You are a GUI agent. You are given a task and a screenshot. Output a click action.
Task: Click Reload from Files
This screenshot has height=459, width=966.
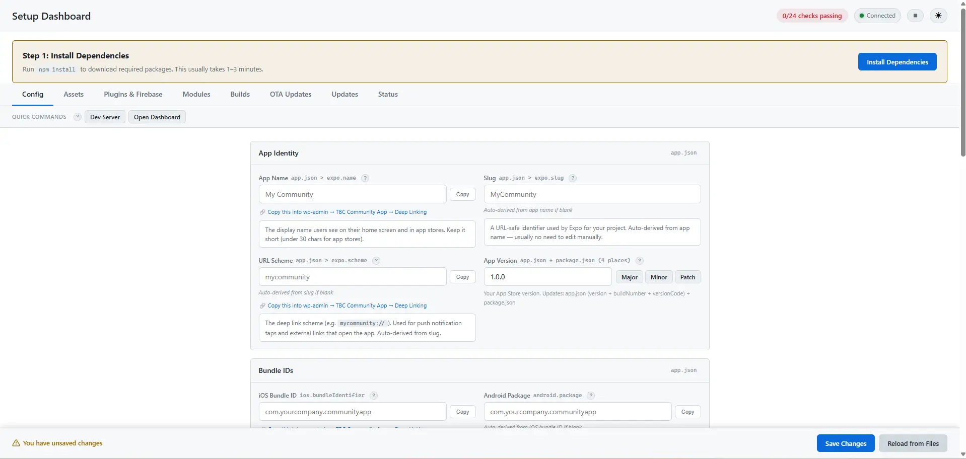pyautogui.click(x=913, y=443)
